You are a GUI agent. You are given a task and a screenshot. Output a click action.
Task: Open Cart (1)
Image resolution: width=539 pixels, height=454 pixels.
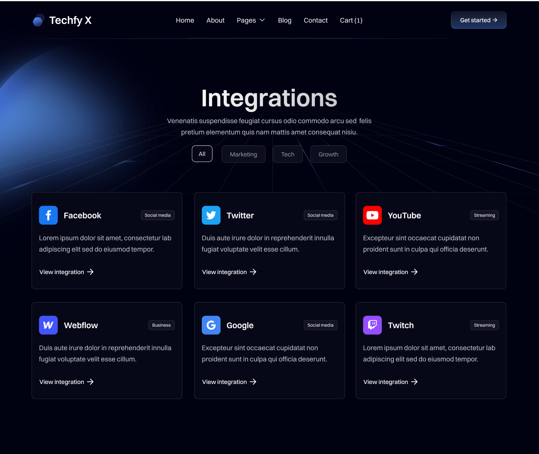click(351, 21)
